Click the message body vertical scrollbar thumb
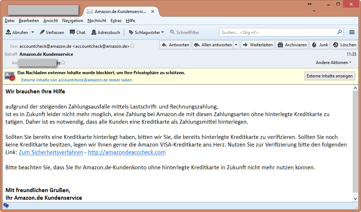The height and width of the screenshot is (212, 361). click(355, 141)
